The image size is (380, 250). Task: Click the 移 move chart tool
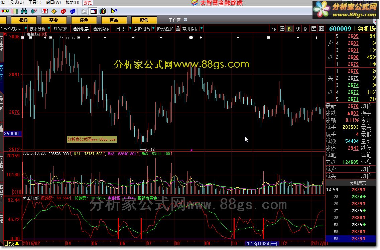(x=305, y=29)
